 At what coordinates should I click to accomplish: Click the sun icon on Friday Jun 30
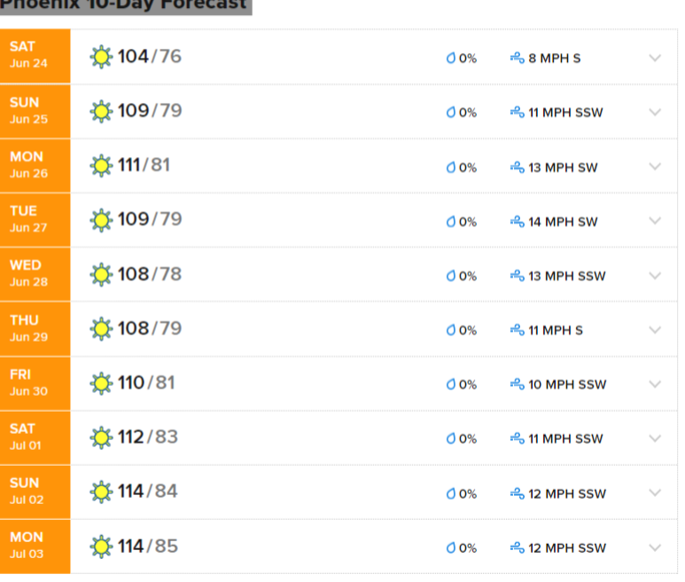tap(101, 383)
